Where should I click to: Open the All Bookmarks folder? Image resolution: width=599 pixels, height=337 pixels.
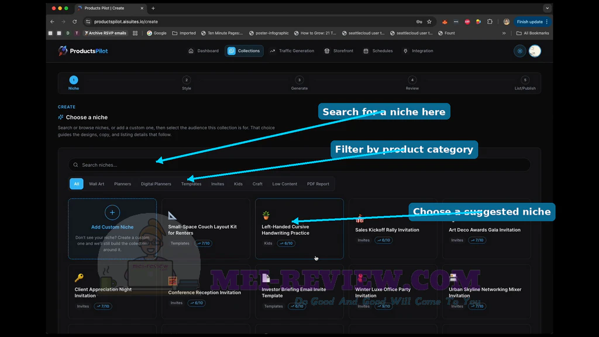coord(532,33)
